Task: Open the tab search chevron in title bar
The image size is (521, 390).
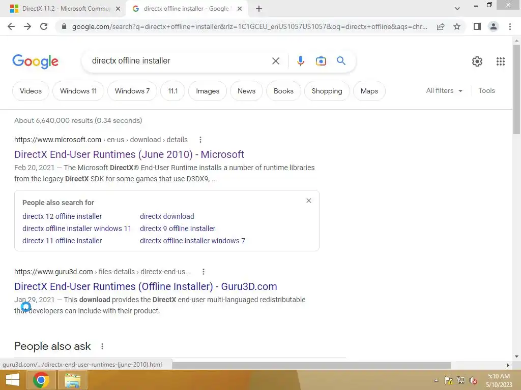Action: 457,9
